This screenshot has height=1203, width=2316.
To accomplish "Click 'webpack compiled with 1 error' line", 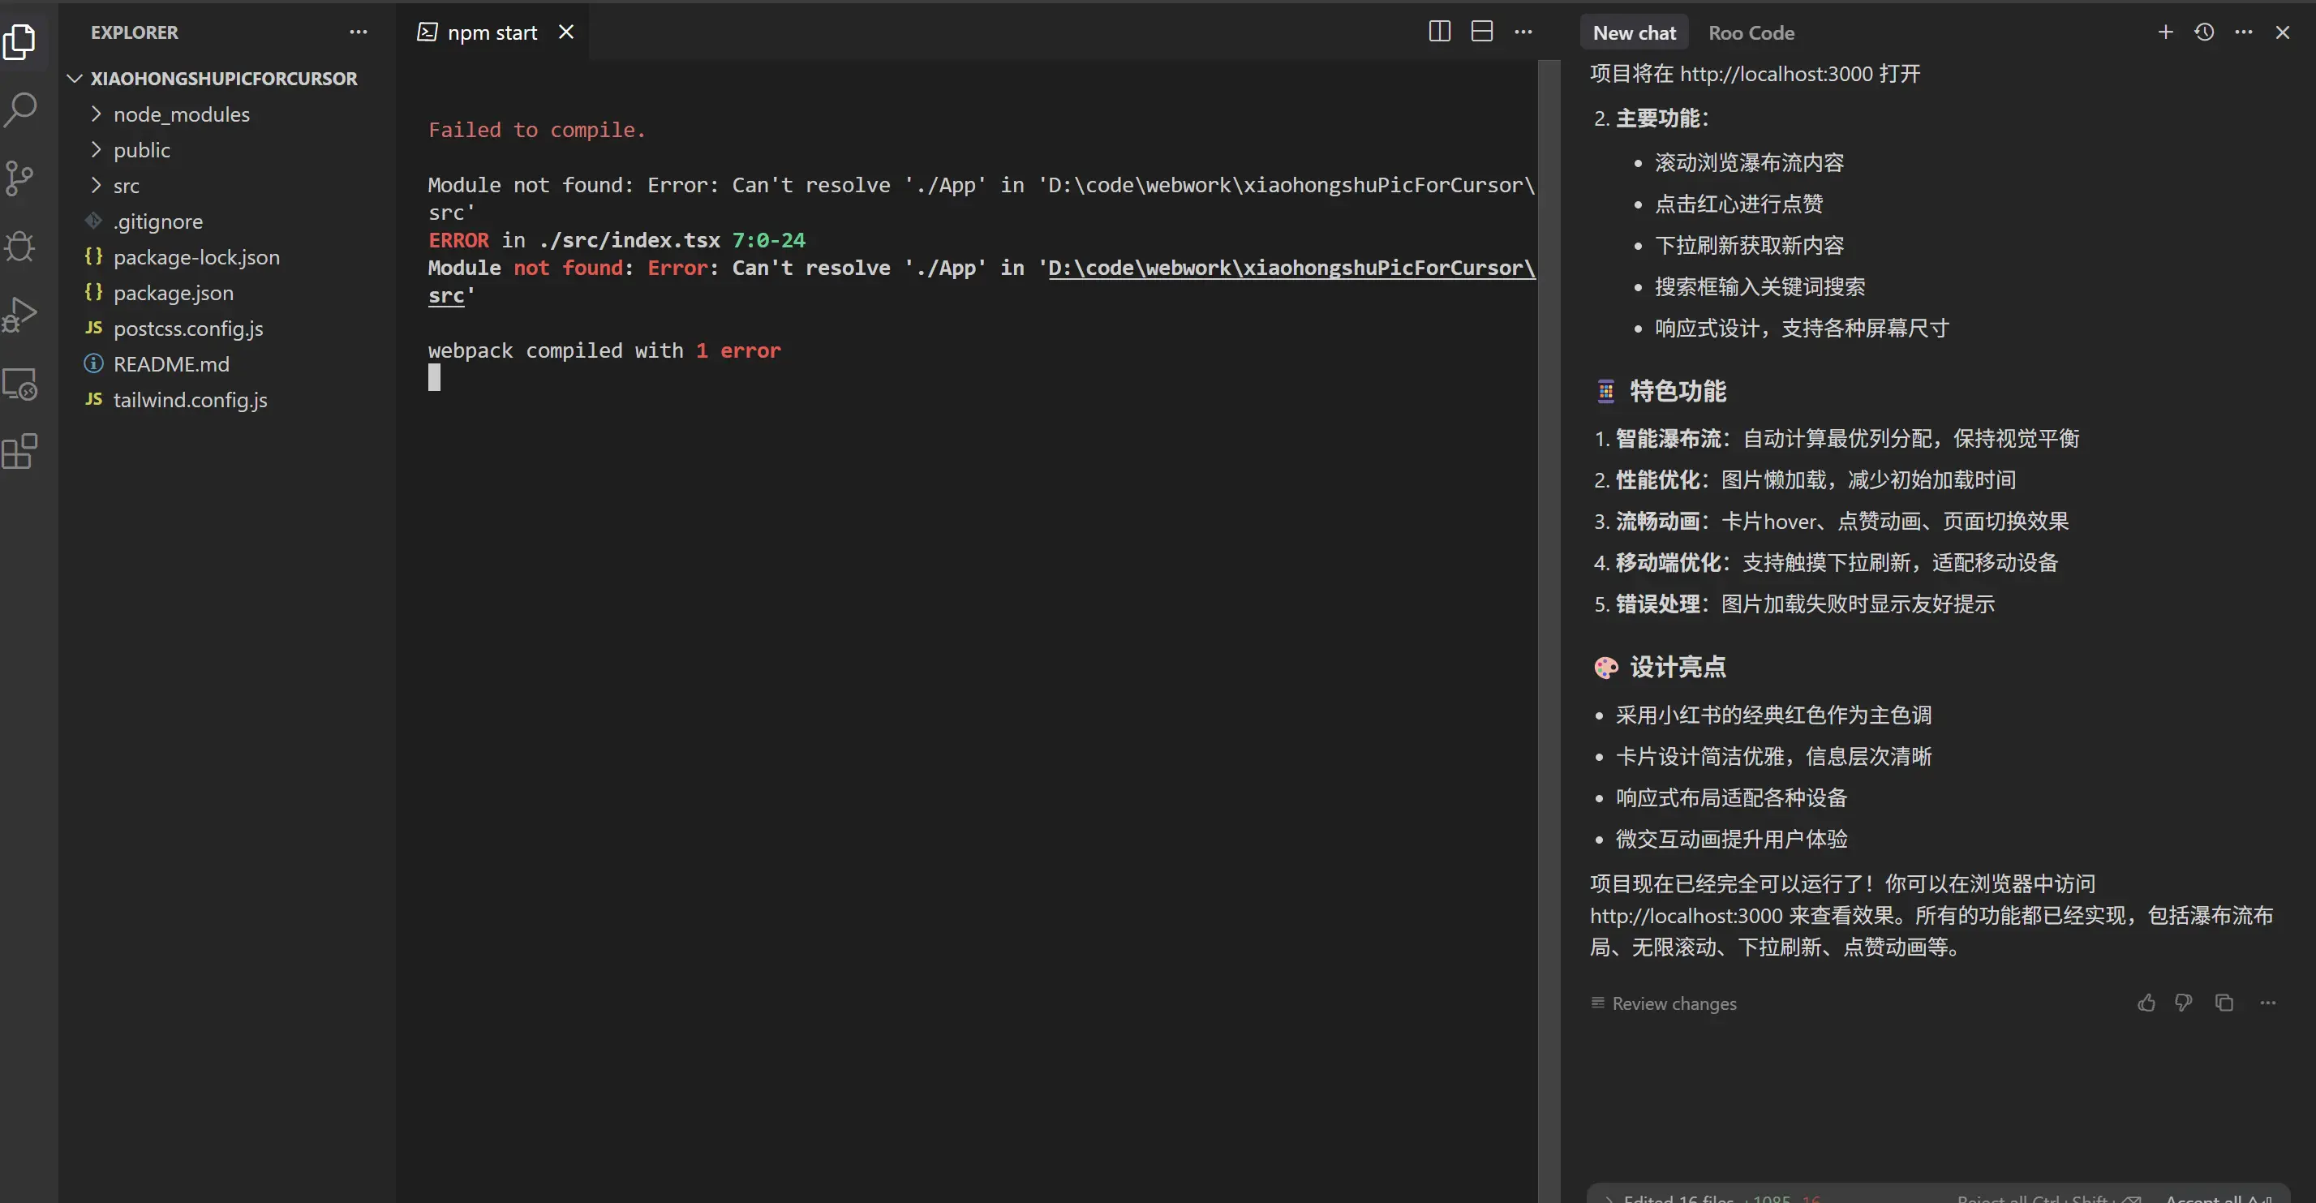I will pos(604,350).
